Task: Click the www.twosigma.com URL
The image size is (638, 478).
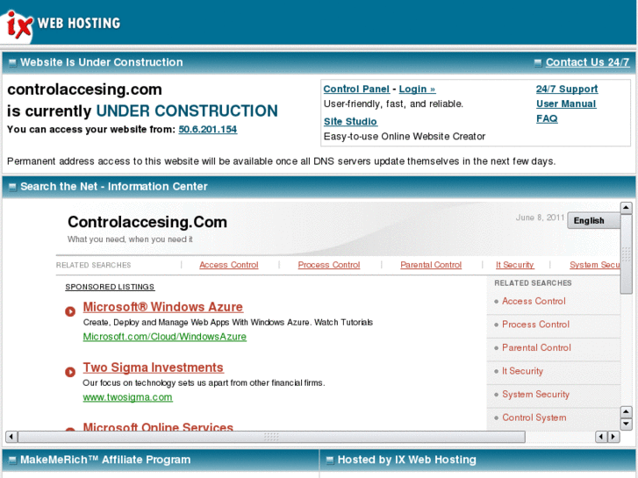Action: click(x=128, y=397)
